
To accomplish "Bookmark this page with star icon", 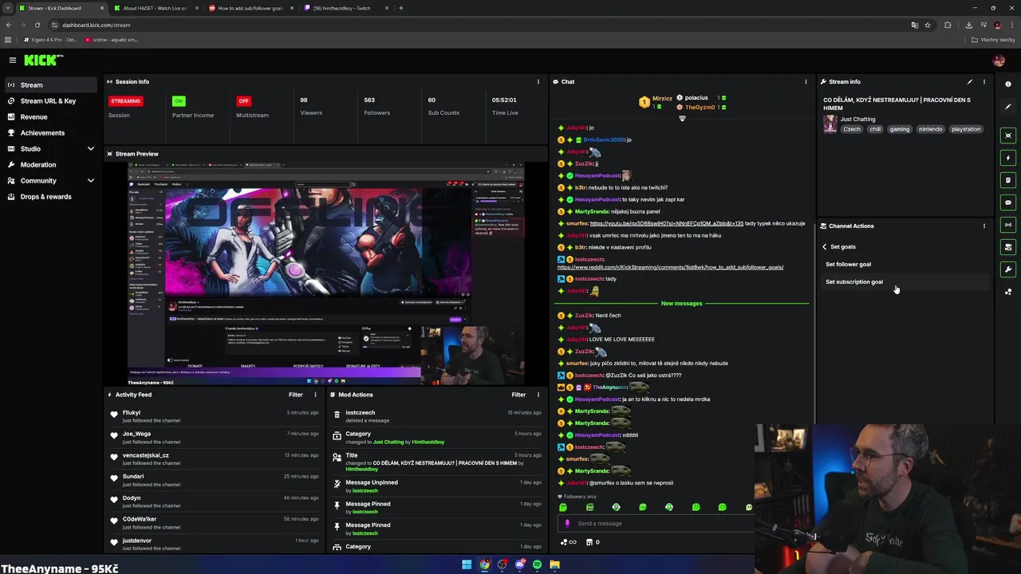I will pos(928,25).
